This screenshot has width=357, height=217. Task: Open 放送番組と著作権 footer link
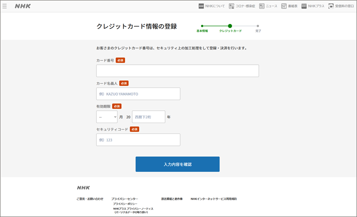(x=172, y=199)
